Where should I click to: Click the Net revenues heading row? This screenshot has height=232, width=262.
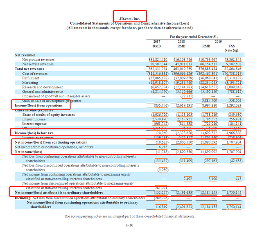(129, 55)
